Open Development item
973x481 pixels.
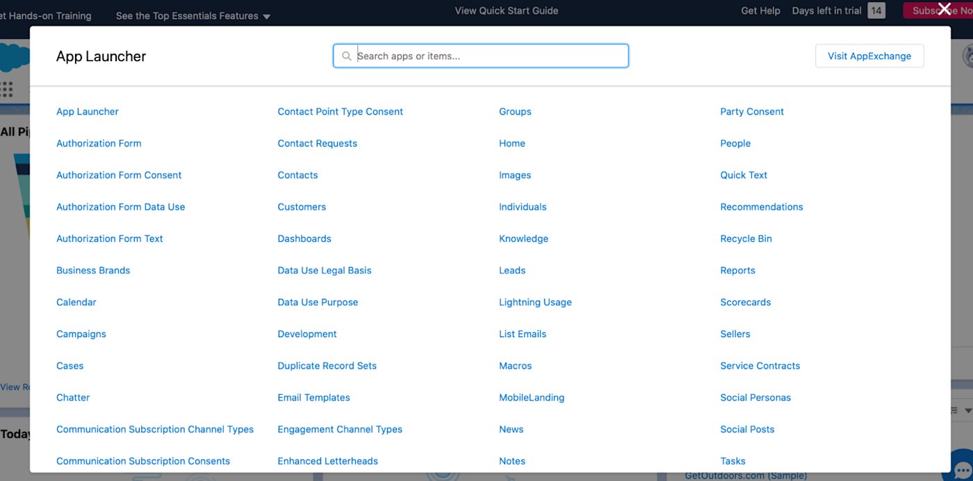pyautogui.click(x=307, y=334)
